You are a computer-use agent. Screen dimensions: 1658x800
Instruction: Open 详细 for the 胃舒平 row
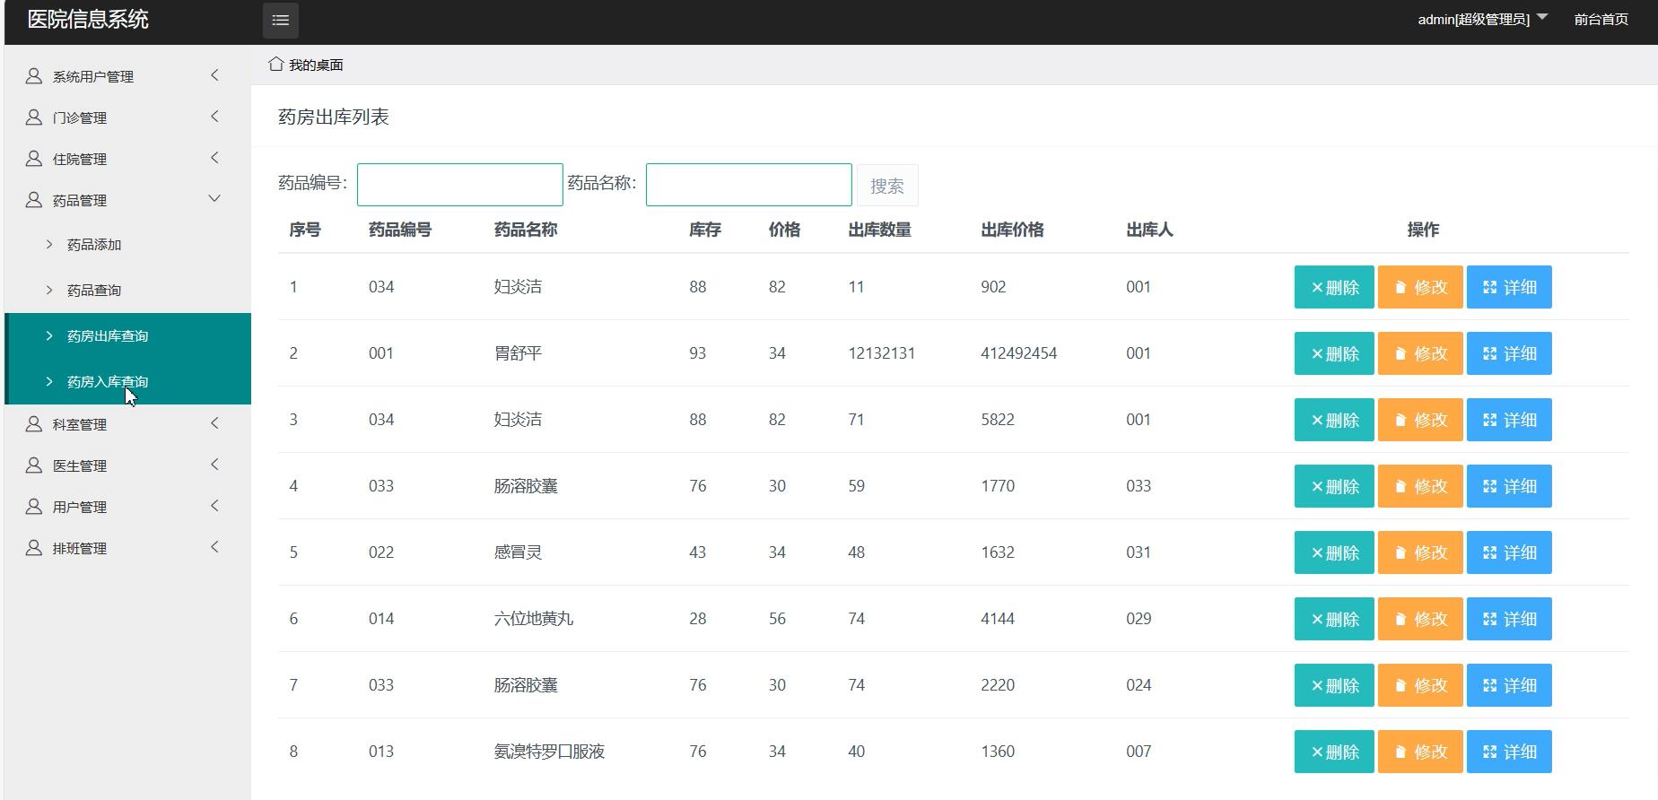pos(1509,353)
